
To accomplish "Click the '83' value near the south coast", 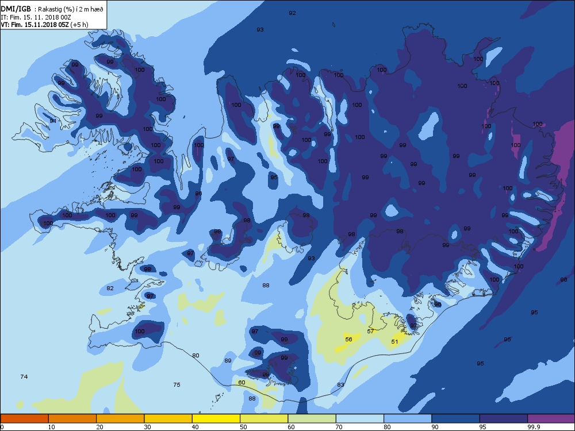I will 340,384.
